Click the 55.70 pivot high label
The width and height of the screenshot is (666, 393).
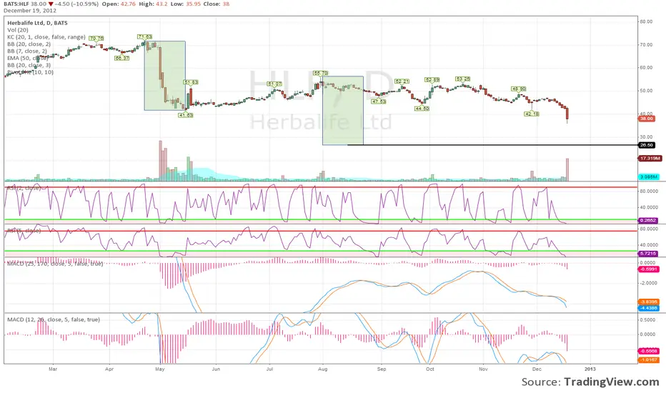[x=321, y=74]
